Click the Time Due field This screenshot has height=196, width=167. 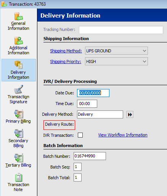click(87, 104)
